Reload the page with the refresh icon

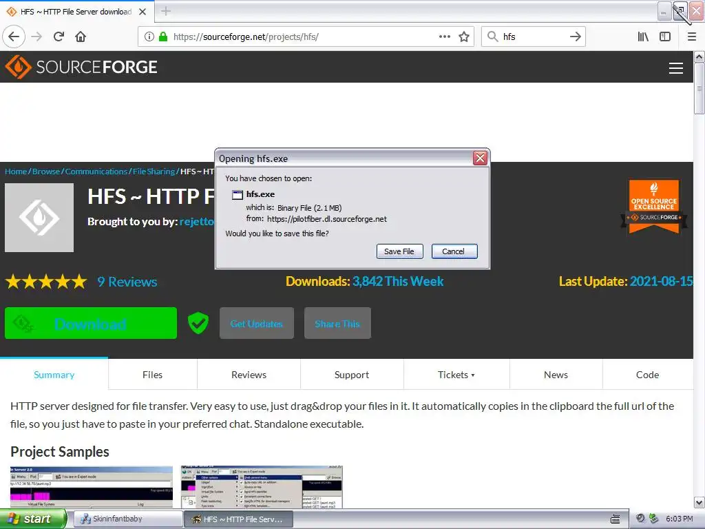click(59, 37)
